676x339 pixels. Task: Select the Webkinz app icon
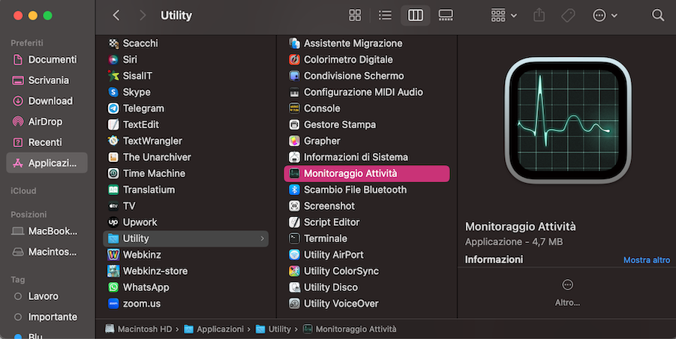[113, 254]
